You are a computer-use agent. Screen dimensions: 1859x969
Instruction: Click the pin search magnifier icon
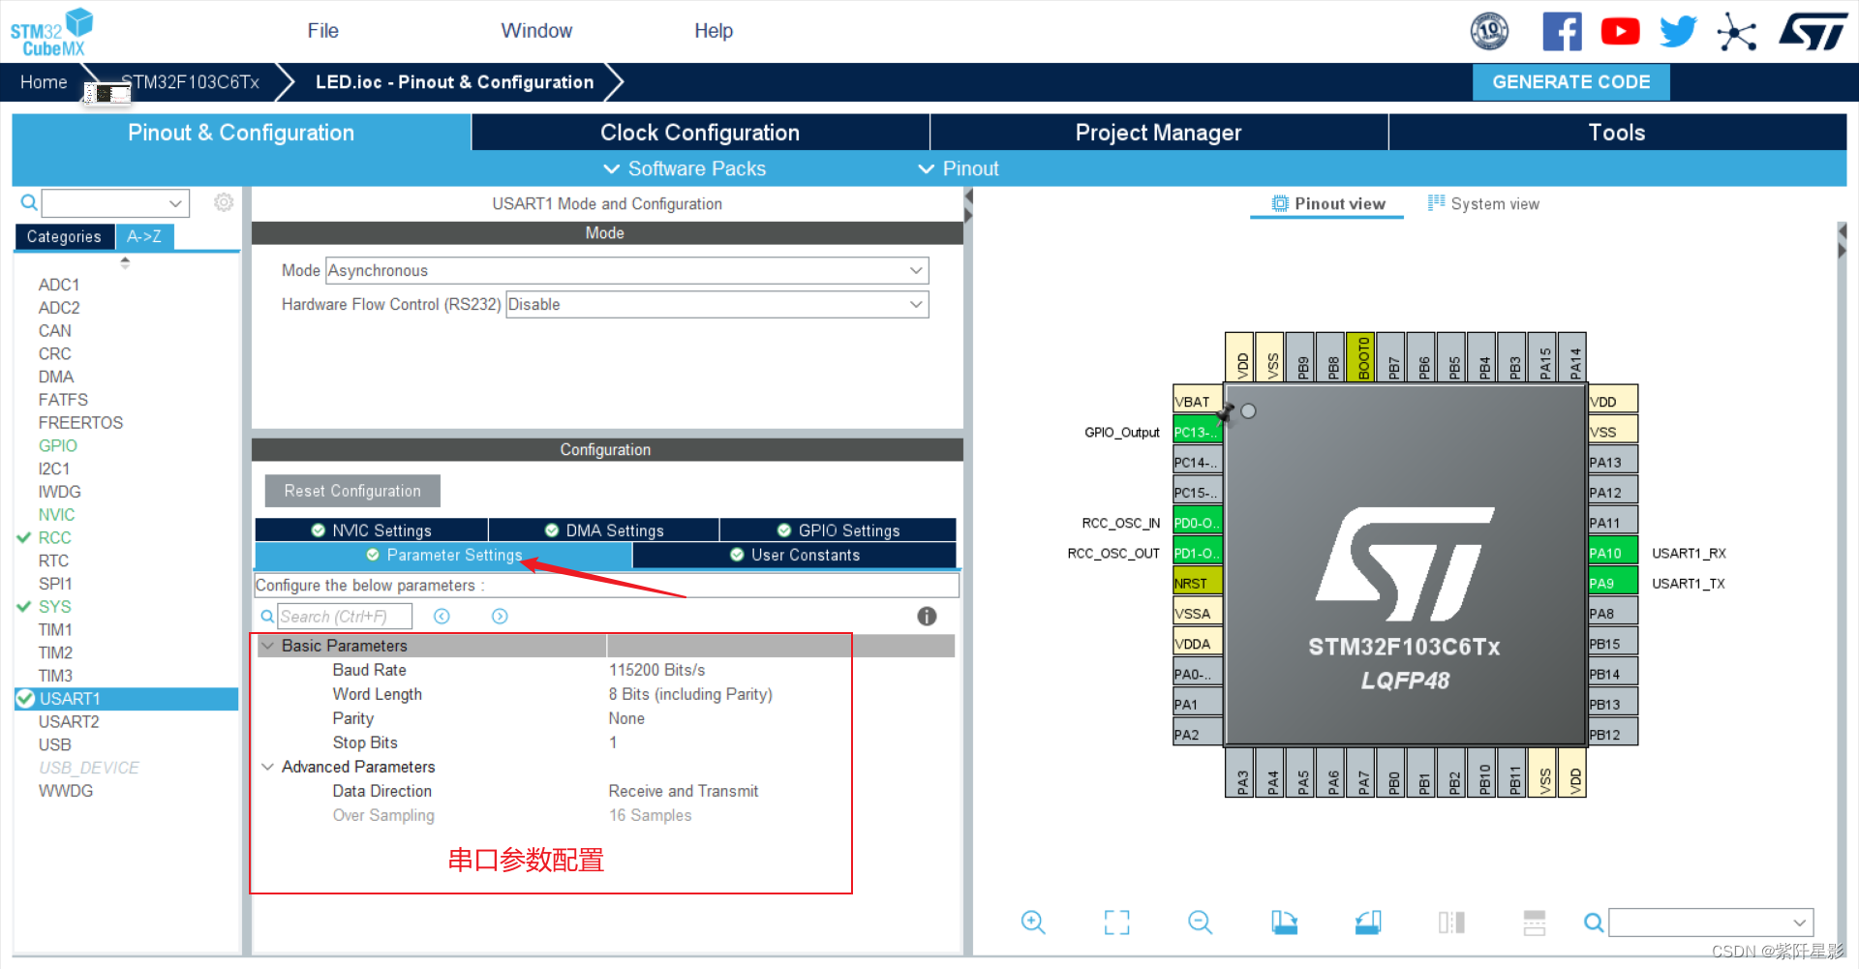[x=1593, y=923]
